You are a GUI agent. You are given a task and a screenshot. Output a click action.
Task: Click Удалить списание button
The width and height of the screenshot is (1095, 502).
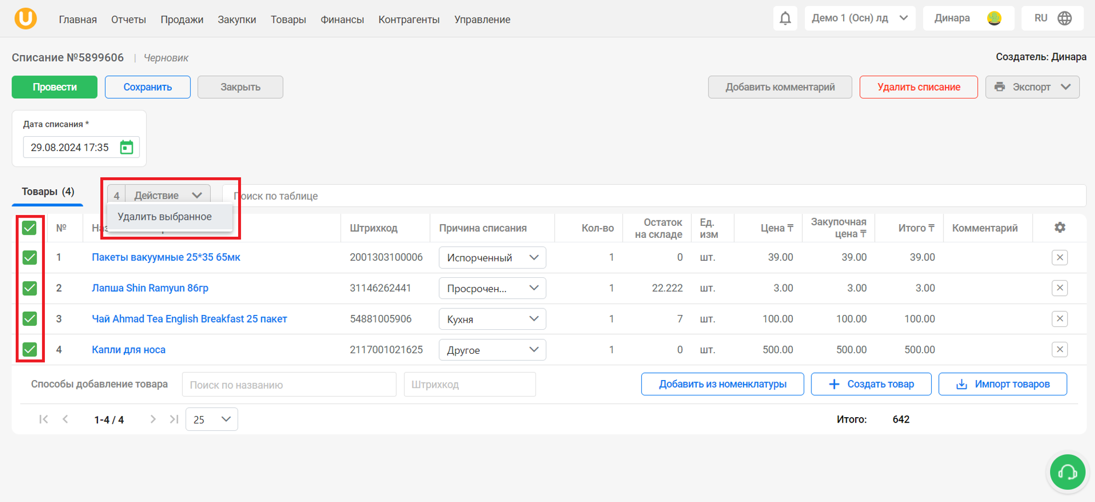pos(919,87)
